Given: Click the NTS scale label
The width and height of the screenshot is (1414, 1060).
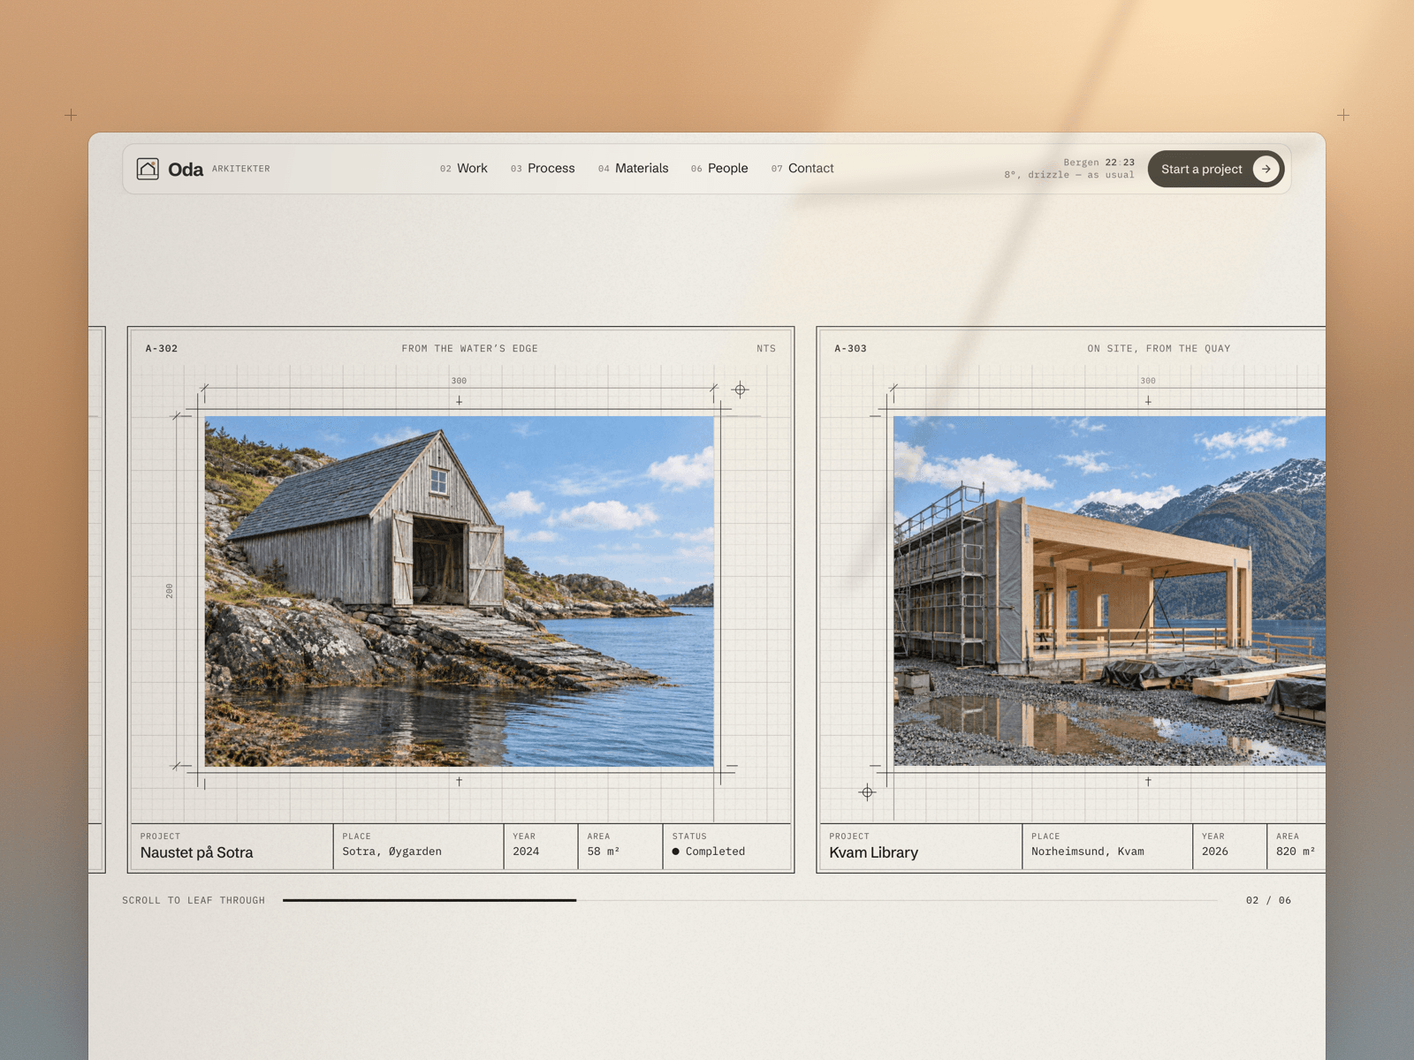Looking at the screenshot, I should pos(766,349).
